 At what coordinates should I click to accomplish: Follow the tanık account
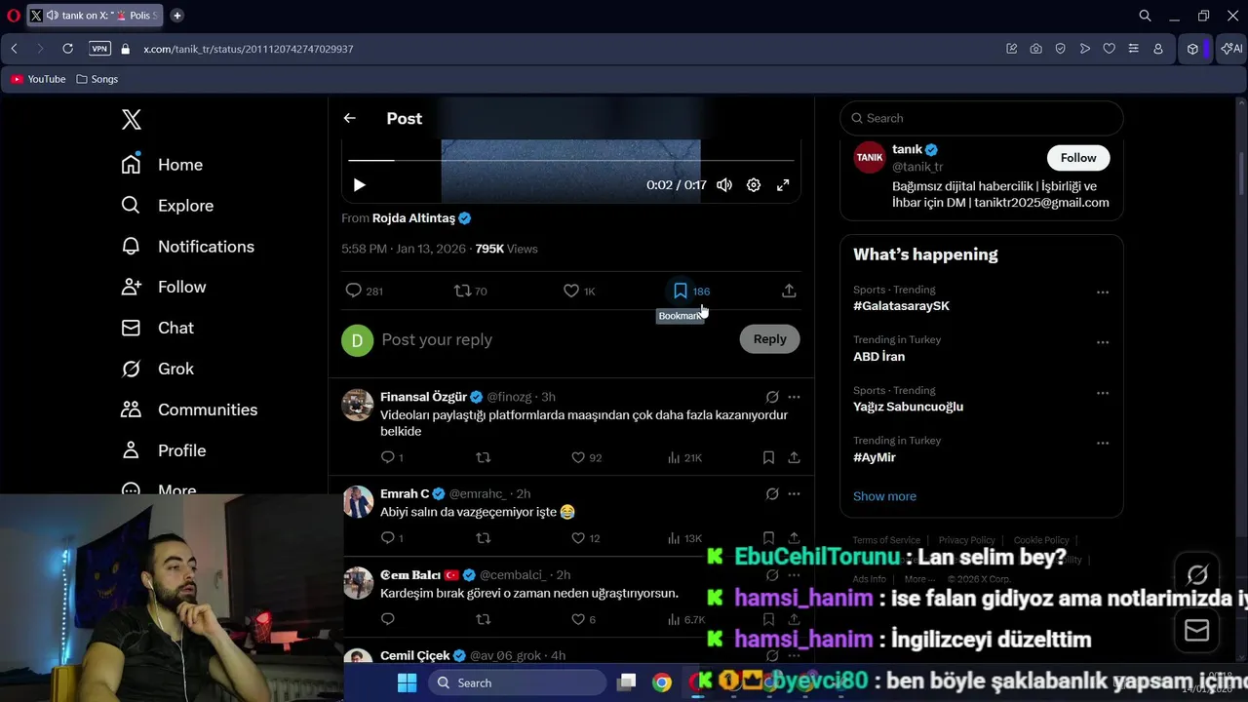(1078, 158)
